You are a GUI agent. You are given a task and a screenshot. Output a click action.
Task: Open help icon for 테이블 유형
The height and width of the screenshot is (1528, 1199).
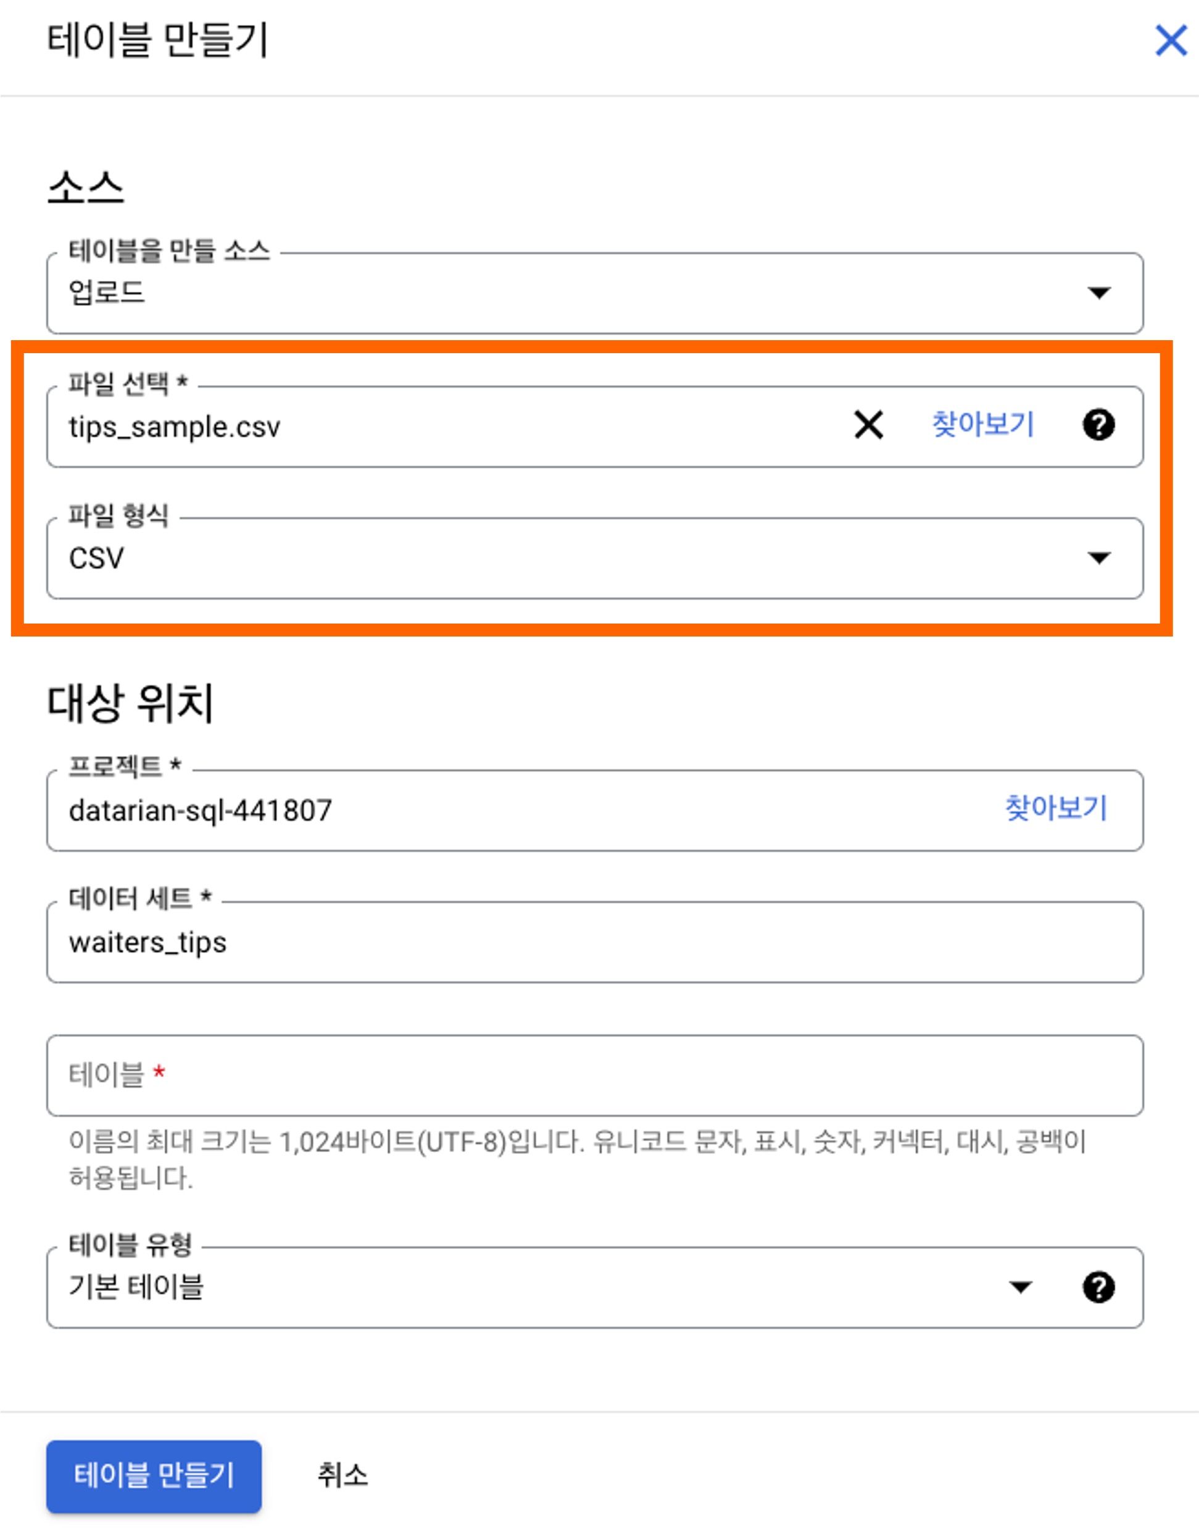(x=1098, y=1287)
